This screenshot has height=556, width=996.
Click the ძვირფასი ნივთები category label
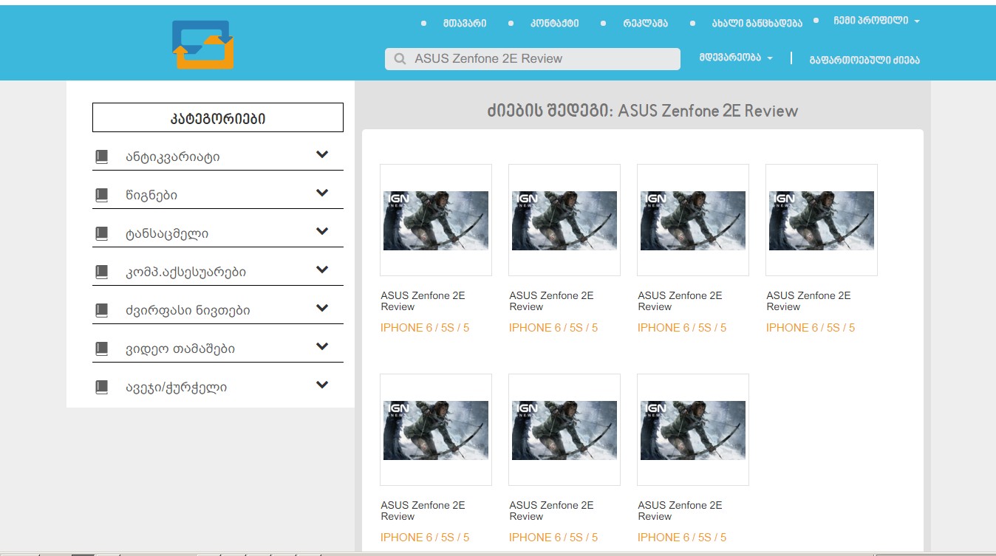pos(188,310)
